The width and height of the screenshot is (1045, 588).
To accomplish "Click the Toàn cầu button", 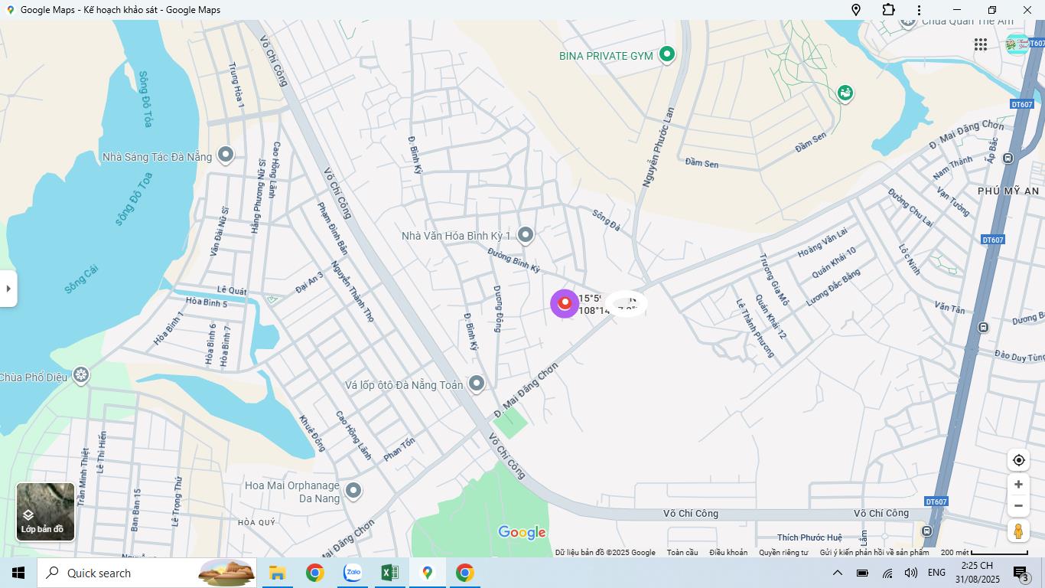I will pyautogui.click(x=682, y=553).
